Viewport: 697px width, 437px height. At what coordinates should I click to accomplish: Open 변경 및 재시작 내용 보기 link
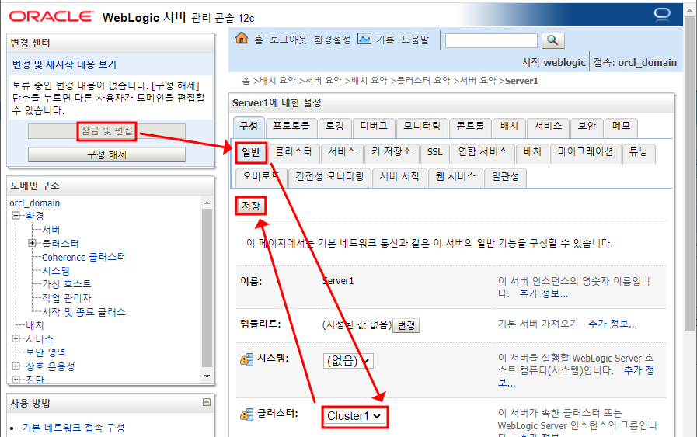tap(64, 64)
